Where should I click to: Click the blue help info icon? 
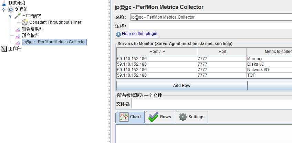118,34
